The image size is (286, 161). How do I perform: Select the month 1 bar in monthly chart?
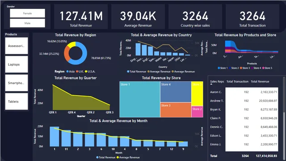point(55,136)
